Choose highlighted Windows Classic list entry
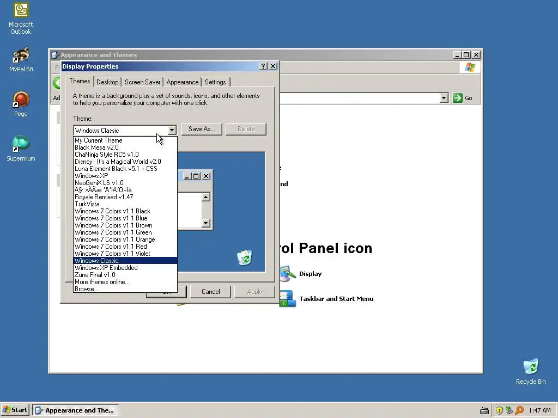 (x=125, y=261)
